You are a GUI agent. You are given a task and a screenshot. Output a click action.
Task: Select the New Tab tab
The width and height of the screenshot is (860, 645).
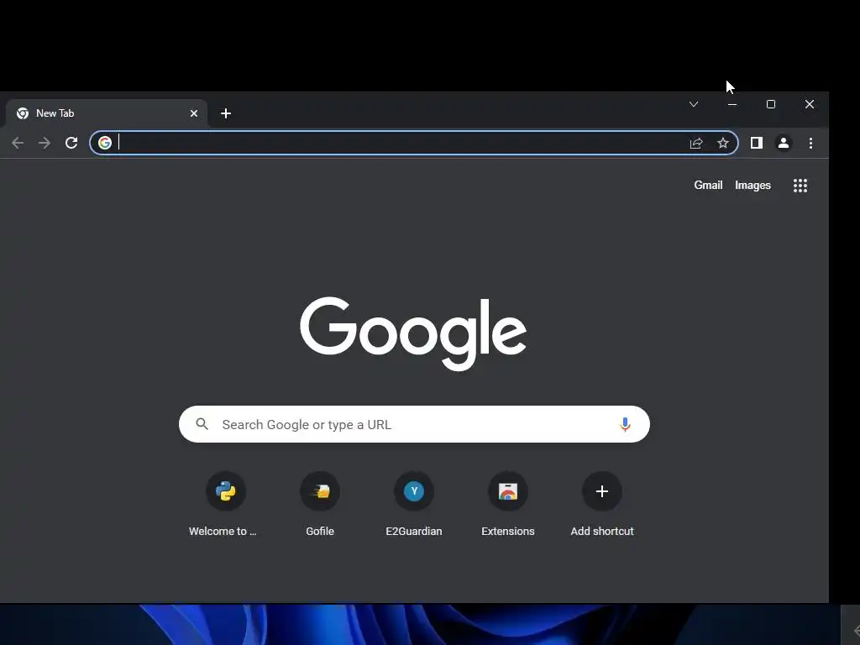(105, 113)
